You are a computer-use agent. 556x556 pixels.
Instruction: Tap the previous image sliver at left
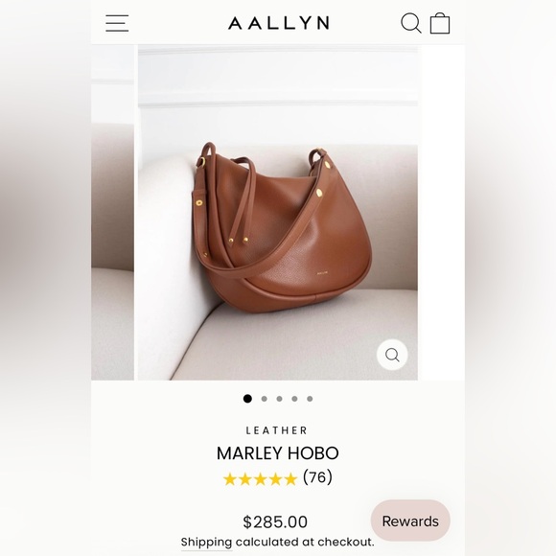point(112,213)
